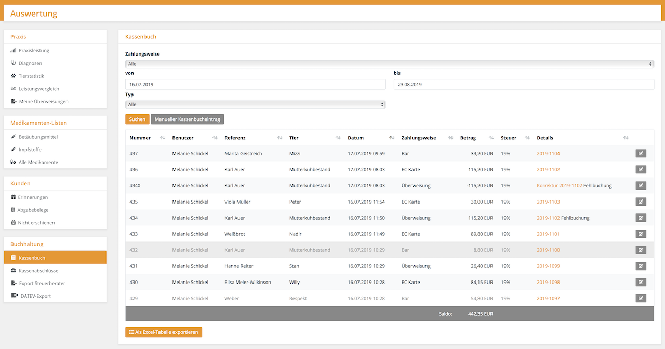This screenshot has height=349, width=665.
Task: Click the Diagnosen stethoscope icon
Action: pos(14,63)
